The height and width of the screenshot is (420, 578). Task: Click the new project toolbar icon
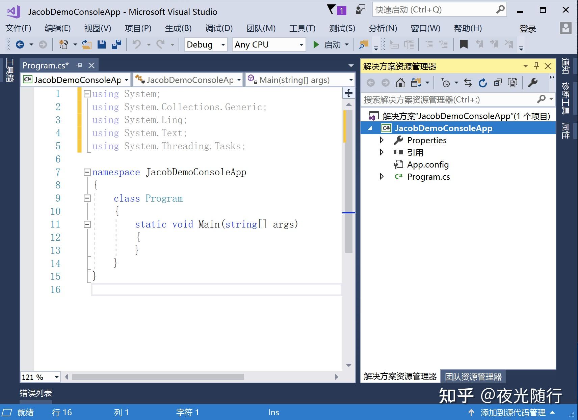[x=63, y=44]
